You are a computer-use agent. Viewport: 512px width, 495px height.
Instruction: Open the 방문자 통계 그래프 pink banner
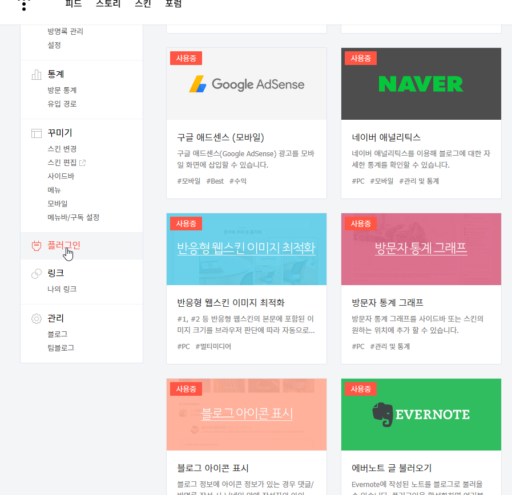pos(421,249)
